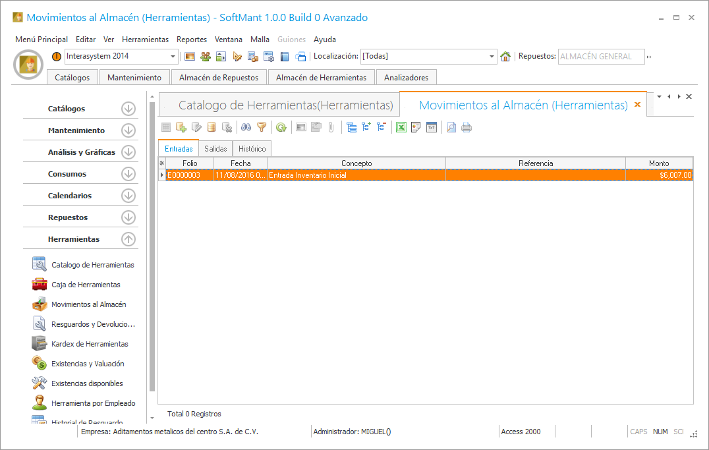Expand the Catálogos sidebar section
Screen dimensions: 709x450
click(x=128, y=109)
